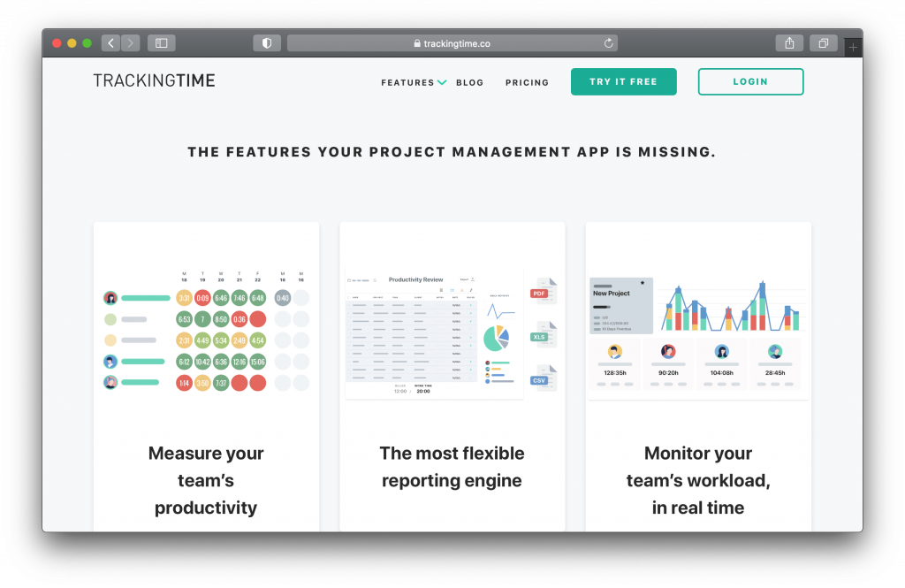This screenshot has width=905, height=588.
Task: Click 'Monitor your team's workload, in real time'
Action: pyautogui.click(x=698, y=480)
